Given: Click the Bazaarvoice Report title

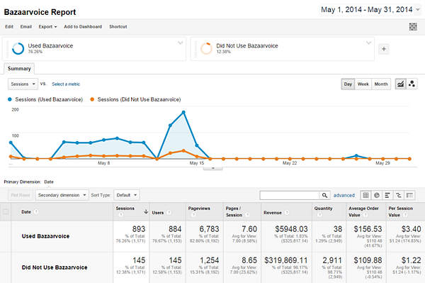Looking at the screenshot, I should [40, 12].
